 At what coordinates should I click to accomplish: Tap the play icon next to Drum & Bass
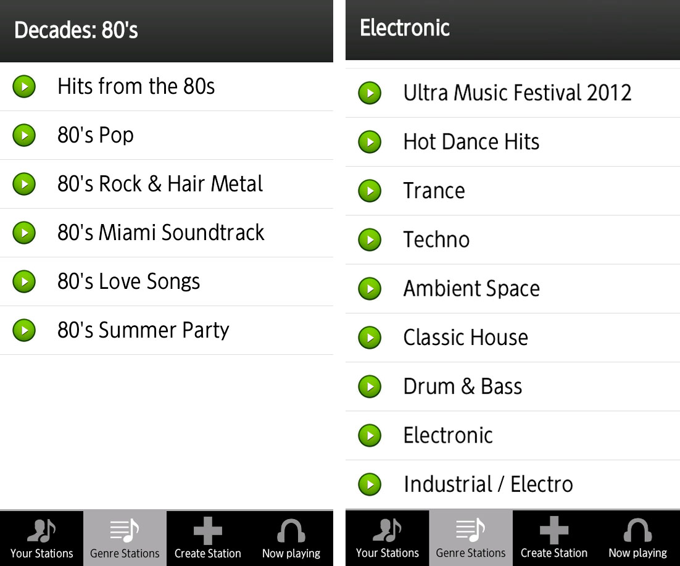[x=370, y=386]
